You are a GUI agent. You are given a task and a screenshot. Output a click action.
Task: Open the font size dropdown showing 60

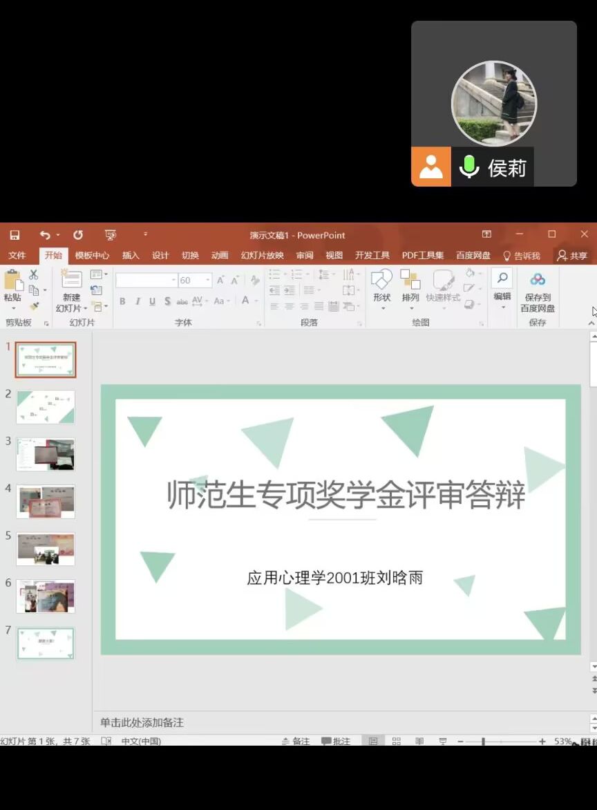pos(208,281)
